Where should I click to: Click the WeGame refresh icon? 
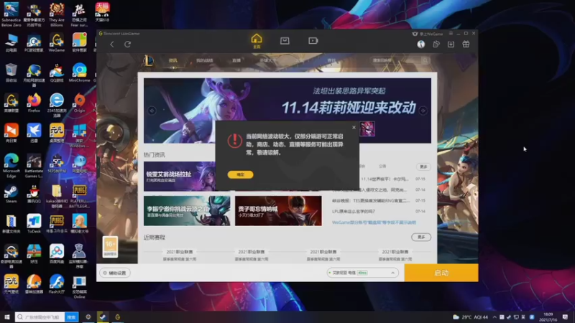coord(128,45)
